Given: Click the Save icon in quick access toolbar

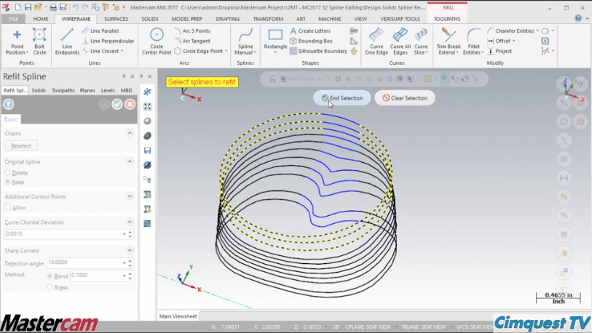Looking at the screenshot, I should point(28,7).
